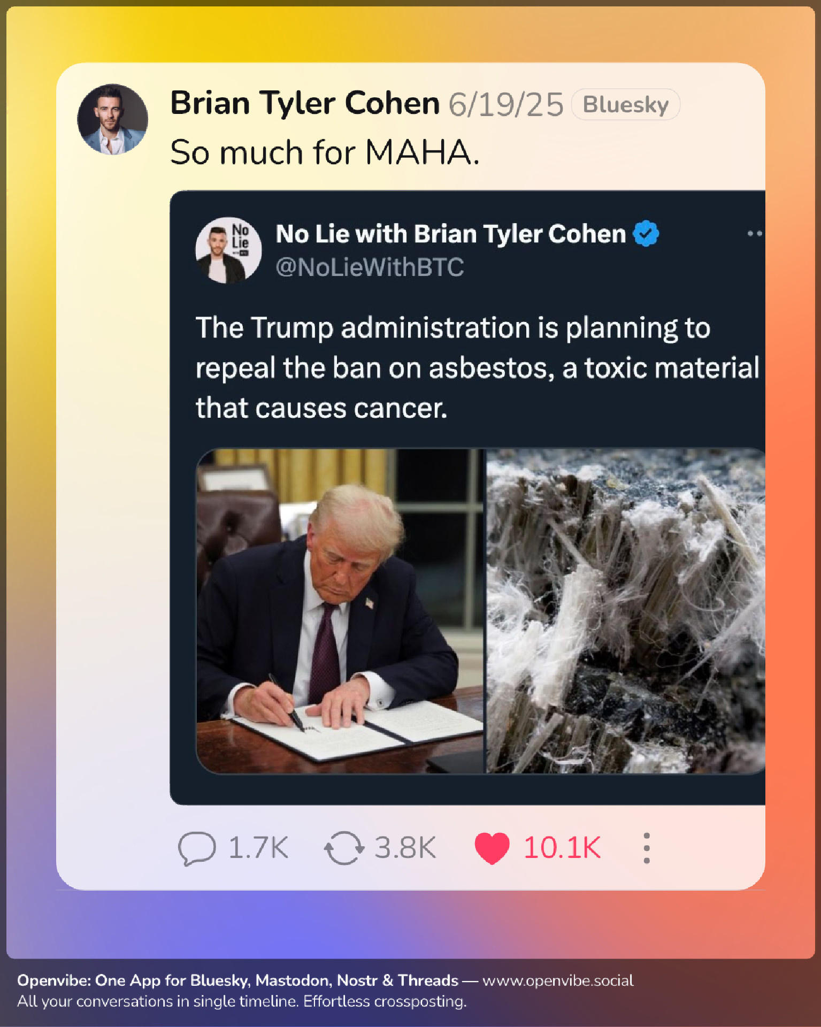Open the vertical three-dot post menu
The width and height of the screenshot is (821, 1027).
[647, 848]
